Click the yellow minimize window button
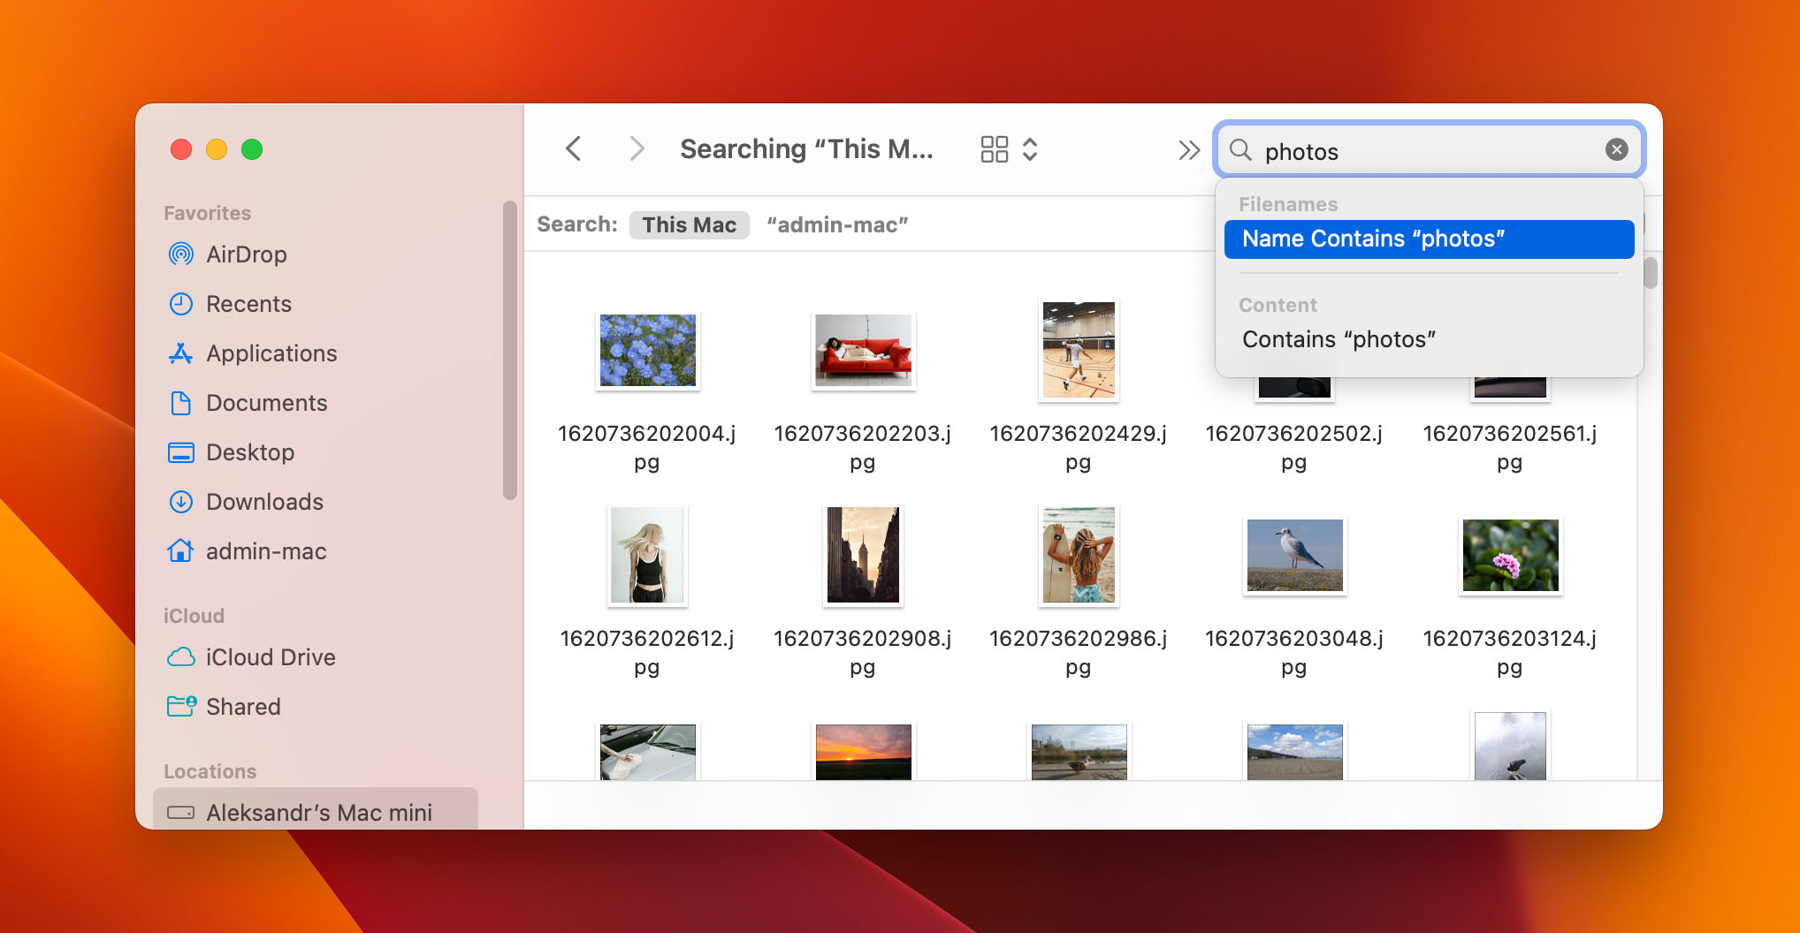Screen dimensions: 1800x933 point(217,149)
